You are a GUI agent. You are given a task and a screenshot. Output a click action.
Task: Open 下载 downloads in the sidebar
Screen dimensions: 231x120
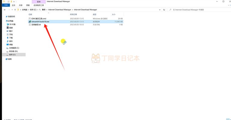(10, 38)
